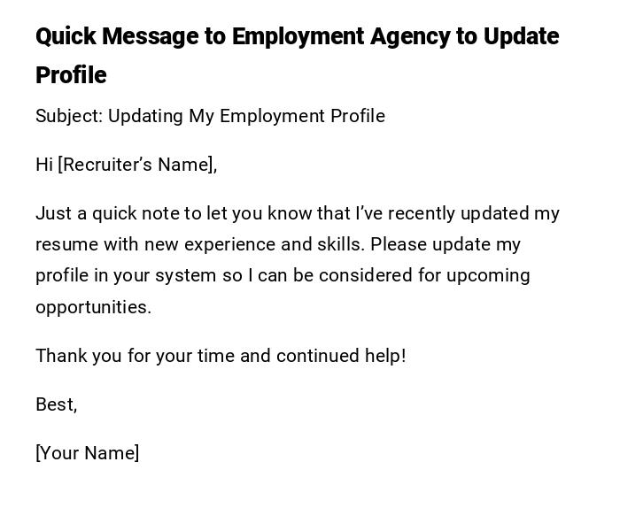Click the word "upcoming" in the paragraph
The height and width of the screenshot is (508, 620).
[488, 275]
